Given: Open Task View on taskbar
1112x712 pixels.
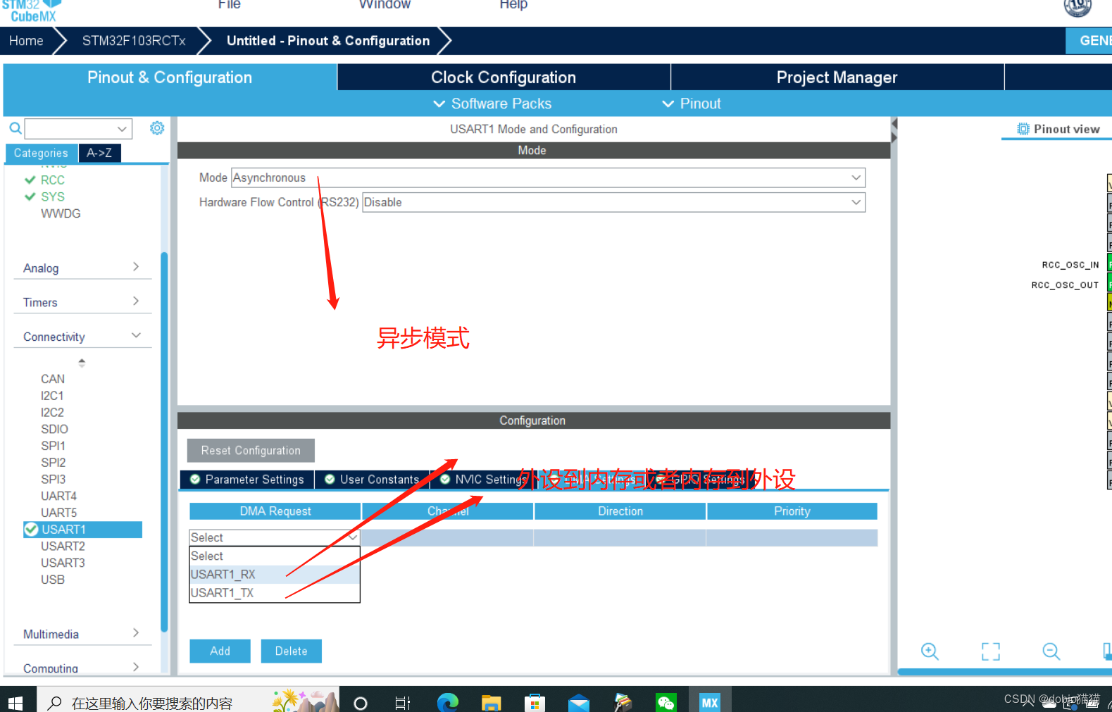Looking at the screenshot, I should (x=402, y=703).
